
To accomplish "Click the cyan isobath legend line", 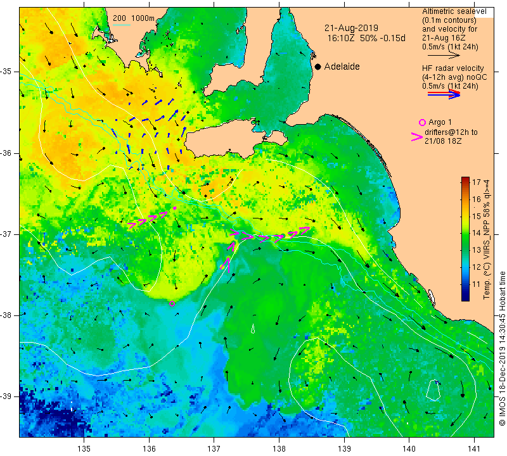I will [122, 25].
